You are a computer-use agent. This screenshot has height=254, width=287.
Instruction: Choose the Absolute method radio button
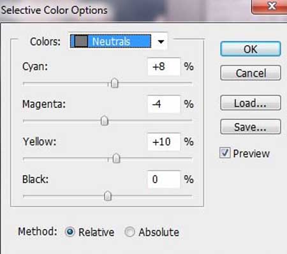(x=129, y=232)
